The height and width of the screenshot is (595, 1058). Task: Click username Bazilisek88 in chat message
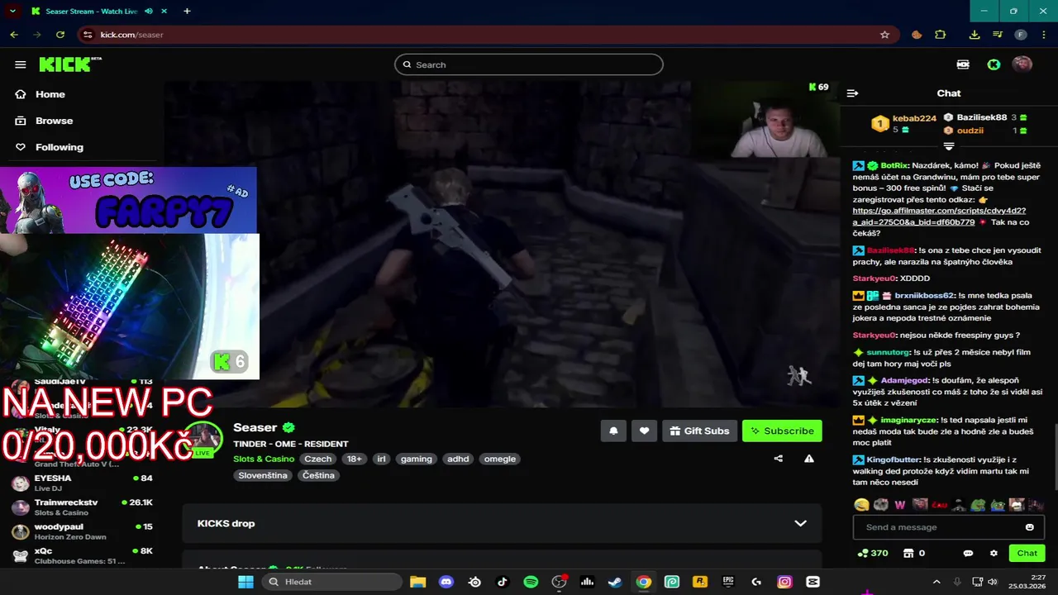pos(891,250)
